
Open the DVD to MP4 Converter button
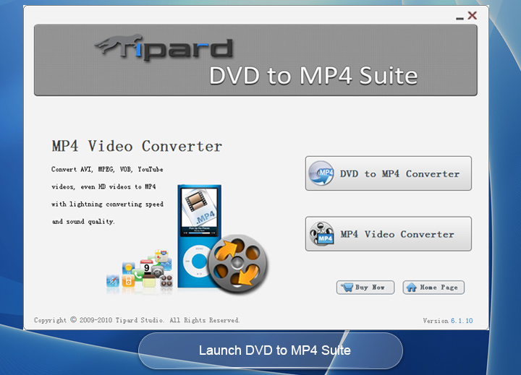tap(388, 173)
